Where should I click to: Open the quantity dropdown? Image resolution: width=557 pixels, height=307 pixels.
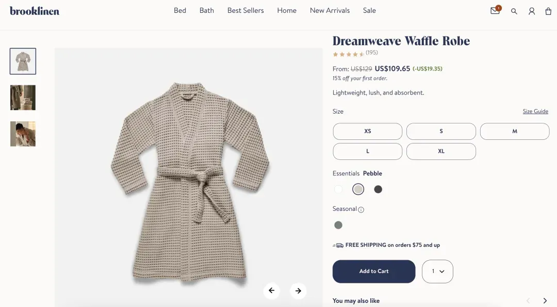pyautogui.click(x=437, y=272)
